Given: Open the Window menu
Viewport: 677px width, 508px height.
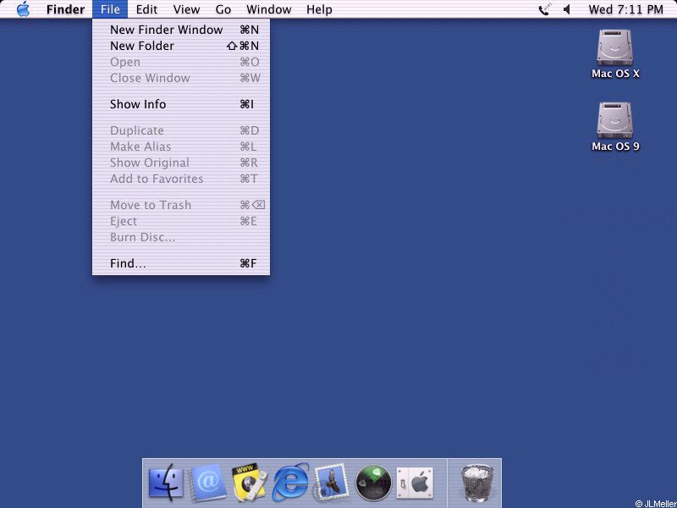Looking at the screenshot, I should [268, 9].
